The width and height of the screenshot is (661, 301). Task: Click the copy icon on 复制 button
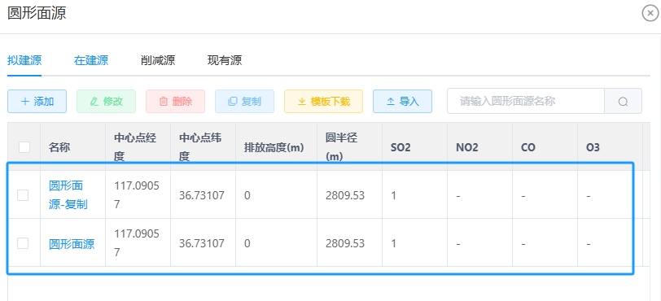233,102
